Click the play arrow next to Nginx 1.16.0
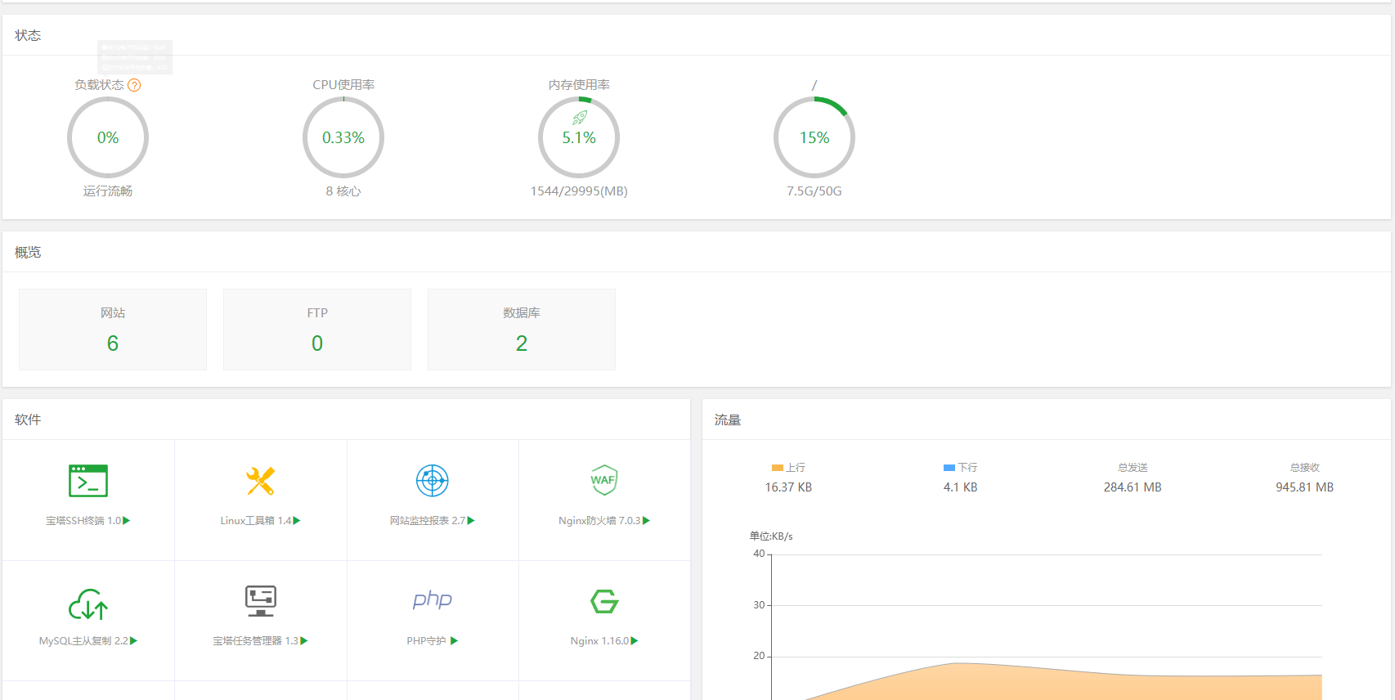This screenshot has height=700, width=1395. pos(635,641)
